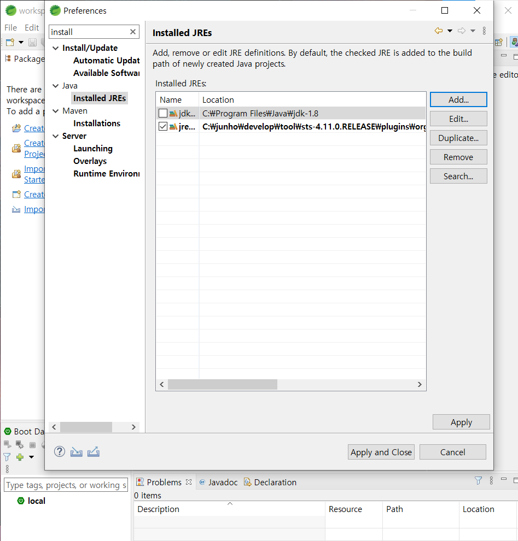
Task: Click the JRE table scroll-right arrow
Action: pyautogui.click(x=420, y=384)
